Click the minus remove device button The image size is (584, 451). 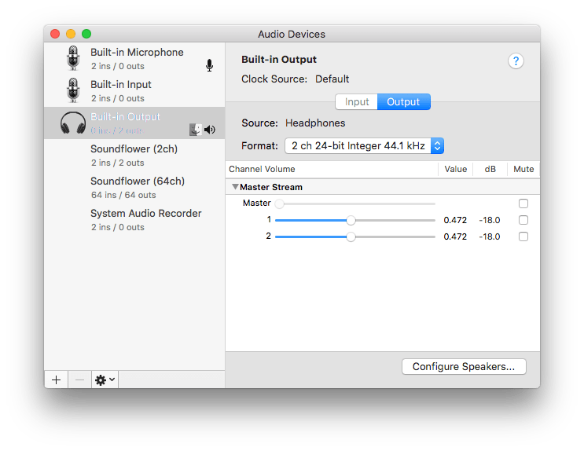click(79, 379)
